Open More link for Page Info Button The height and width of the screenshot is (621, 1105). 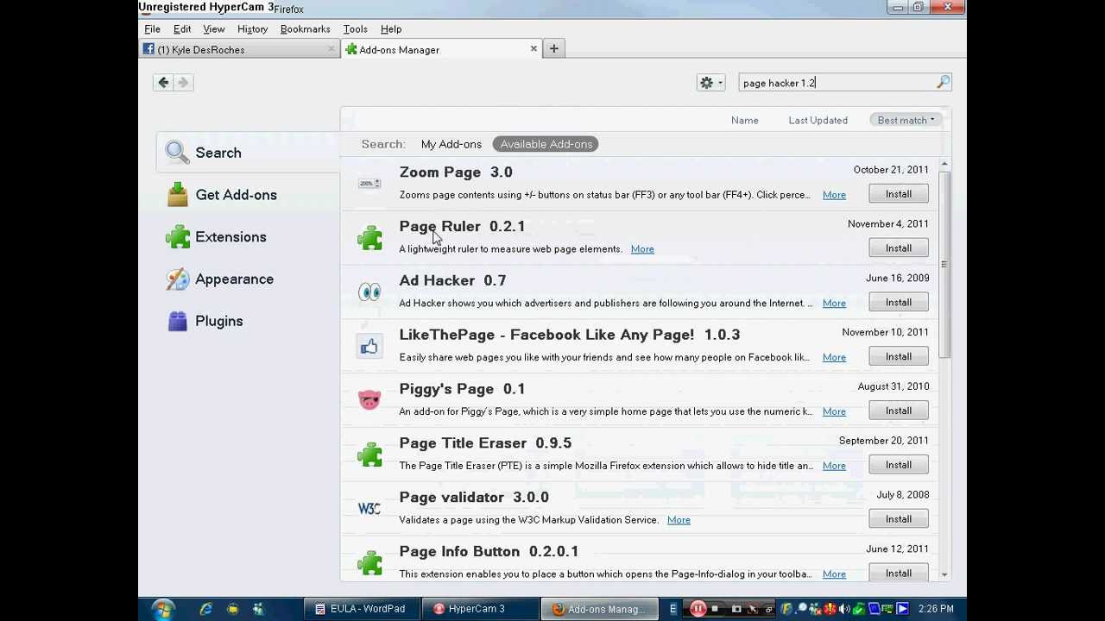click(x=834, y=574)
